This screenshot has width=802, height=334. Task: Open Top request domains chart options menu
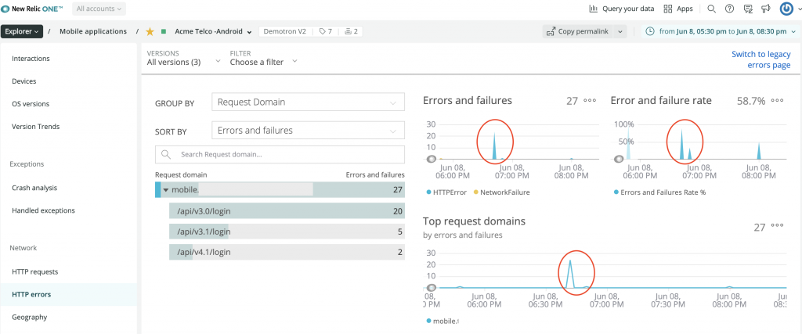tap(778, 225)
